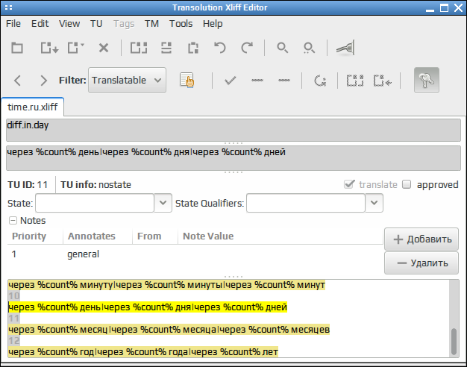Click the plug connector toolbar icon
Image resolution: width=467 pixels, height=367 pixels.
click(x=345, y=48)
